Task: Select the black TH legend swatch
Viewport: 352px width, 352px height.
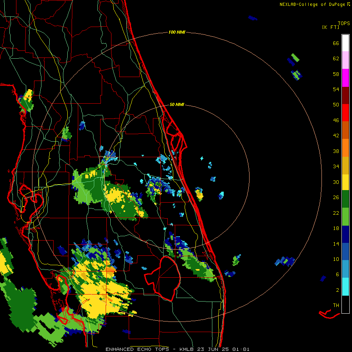Action: pyautogui.click(x=345, y=304)
